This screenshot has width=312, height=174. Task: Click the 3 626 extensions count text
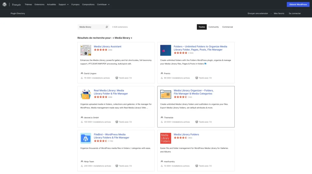tap(120, 27)
